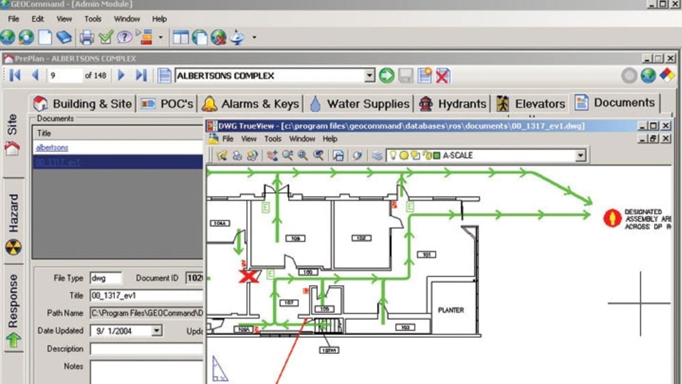Go to the first preplan record
The image size is (682, 384).
click(x=15, y=75)
